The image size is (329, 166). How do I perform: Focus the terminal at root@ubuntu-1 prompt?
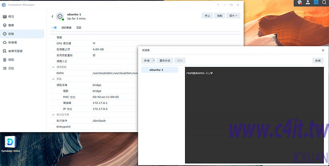point(200,73)
